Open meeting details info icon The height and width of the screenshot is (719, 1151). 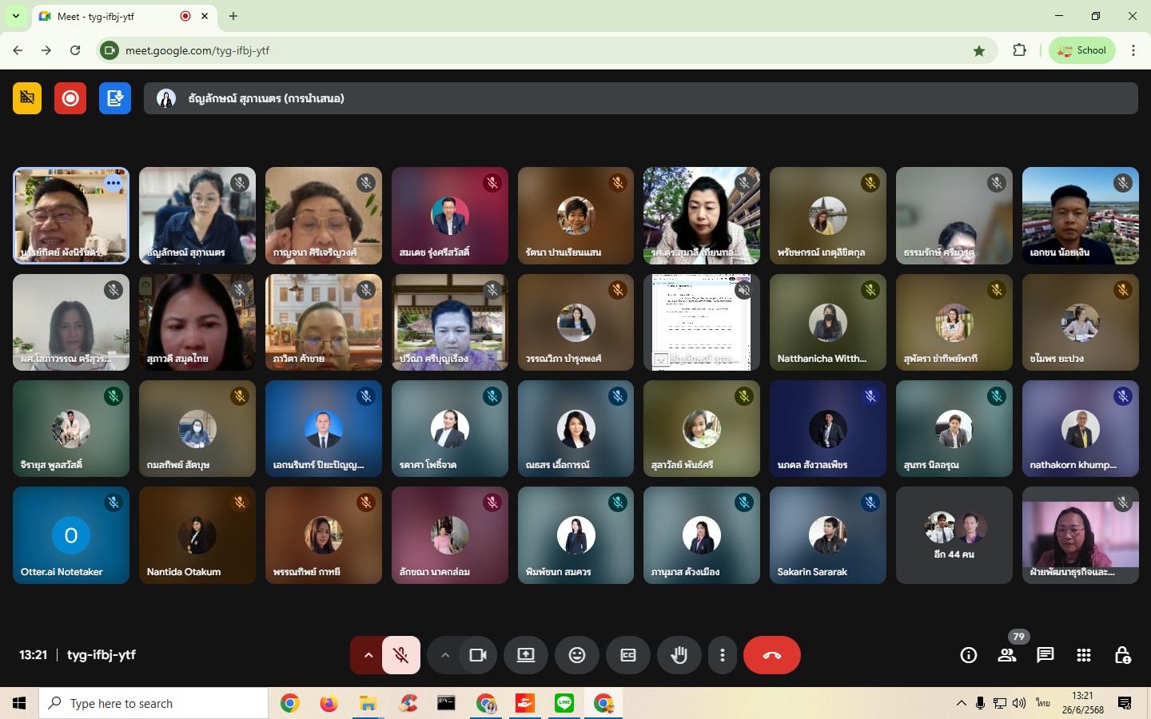pos(969,655)
